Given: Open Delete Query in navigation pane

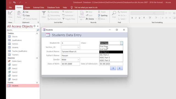Looking at the screenshot, I should [x=17, y=61].
